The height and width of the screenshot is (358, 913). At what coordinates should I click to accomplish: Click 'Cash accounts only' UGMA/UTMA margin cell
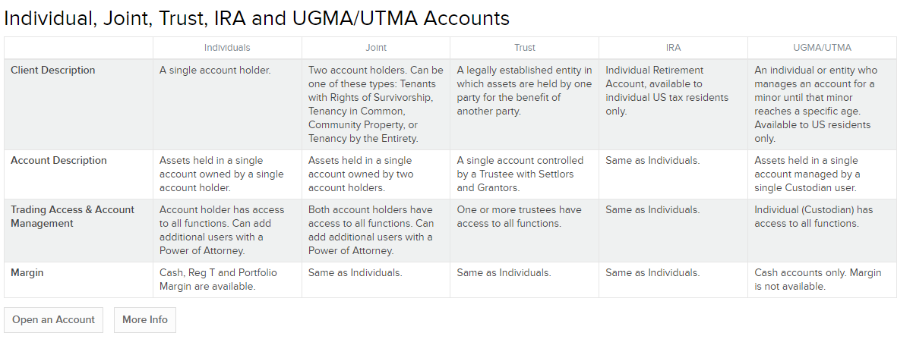[x=818, y=280]
